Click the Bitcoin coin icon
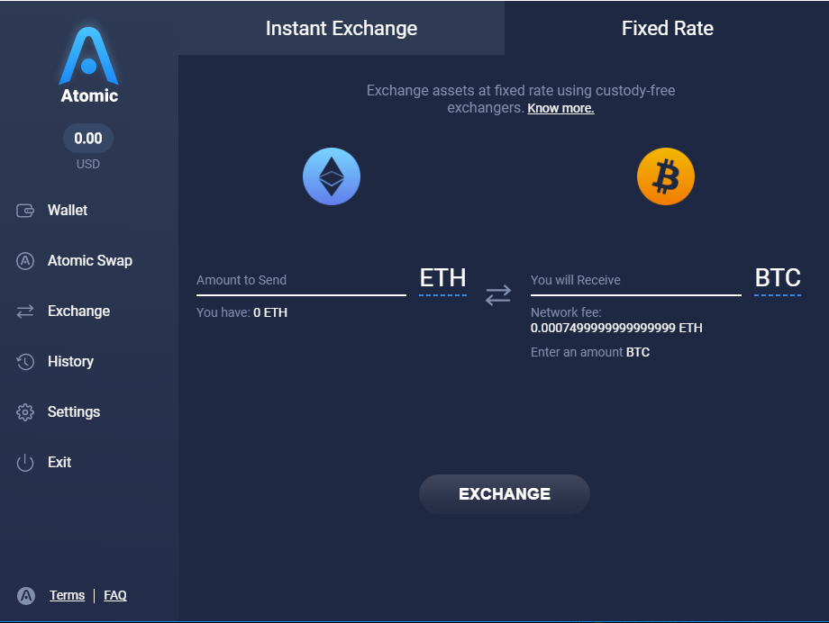 click(x=666, y=176)
